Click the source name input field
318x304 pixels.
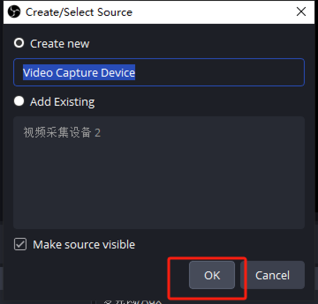(x=159, y=72)
